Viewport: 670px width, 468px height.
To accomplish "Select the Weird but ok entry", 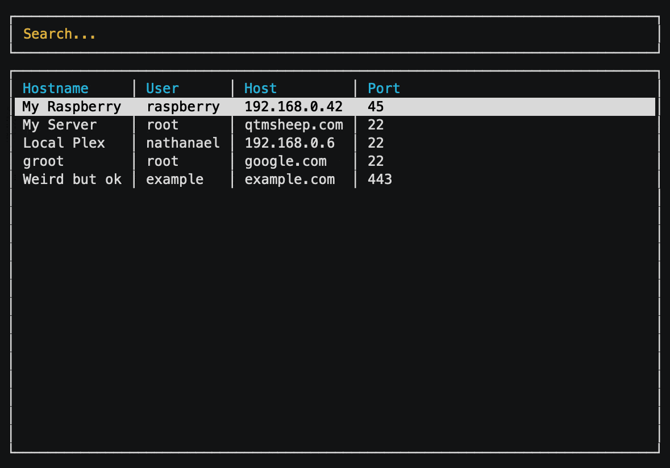I will 72,179.
